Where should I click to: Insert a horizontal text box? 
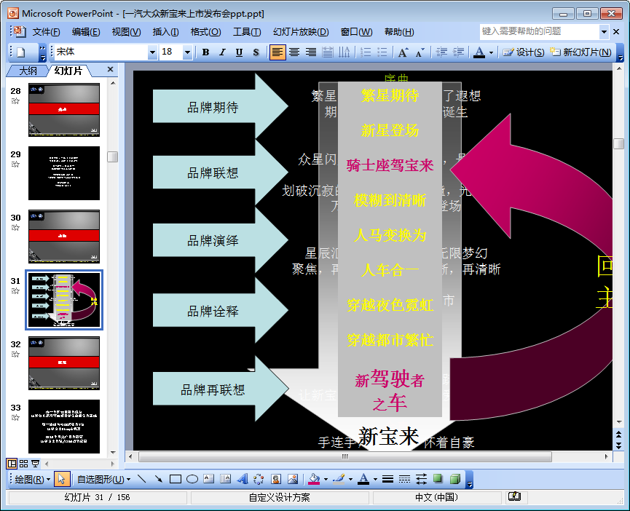click(x=208, y=479)
